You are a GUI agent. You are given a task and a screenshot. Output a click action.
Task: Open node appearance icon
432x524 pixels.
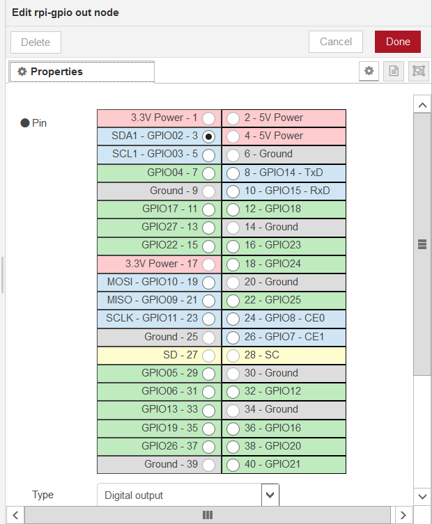point(418,72)
